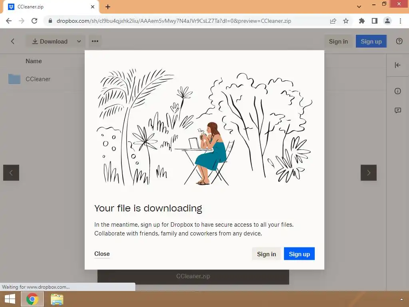
Task: Show hidden system tray icons
Action: coord(401,299)
